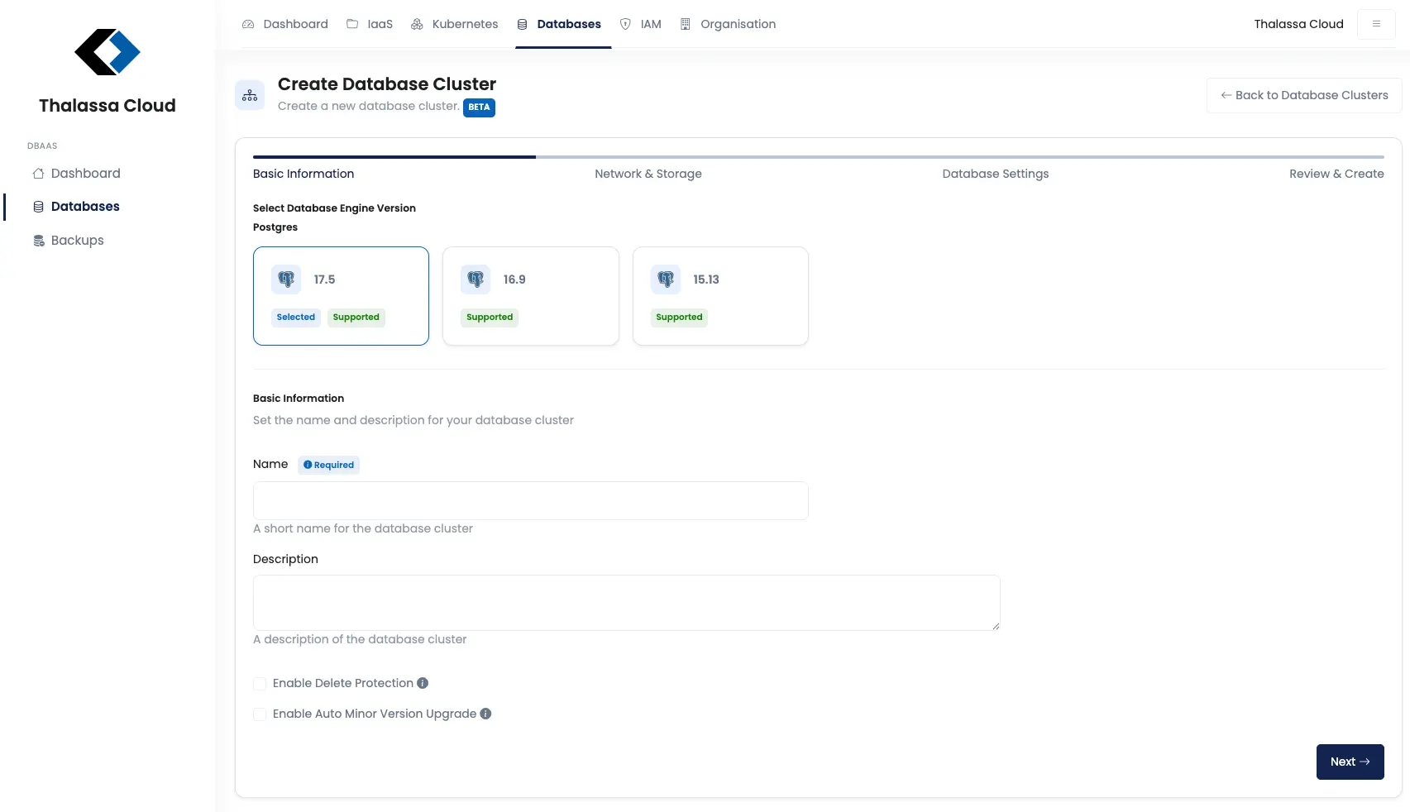Viewport: 1410px width, 812px height.
Task: Click the wizard progress bar
Action: (x=817, y=156)
